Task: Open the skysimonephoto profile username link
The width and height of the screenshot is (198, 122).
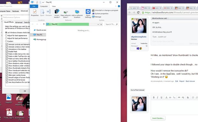Action: click(x=139, y=37)
